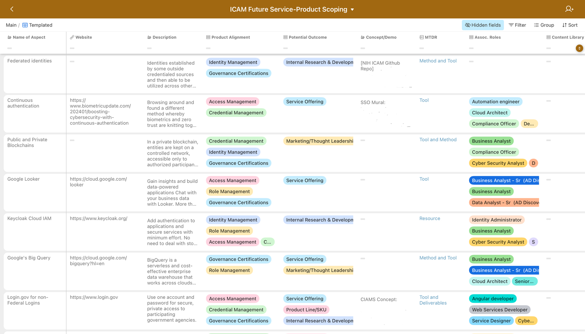Click the Website column link icon

click(72, 37)
